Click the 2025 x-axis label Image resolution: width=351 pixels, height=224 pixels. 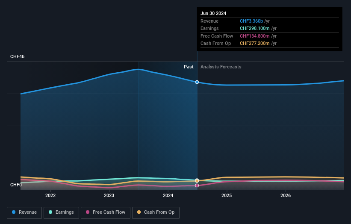(227, 195)
